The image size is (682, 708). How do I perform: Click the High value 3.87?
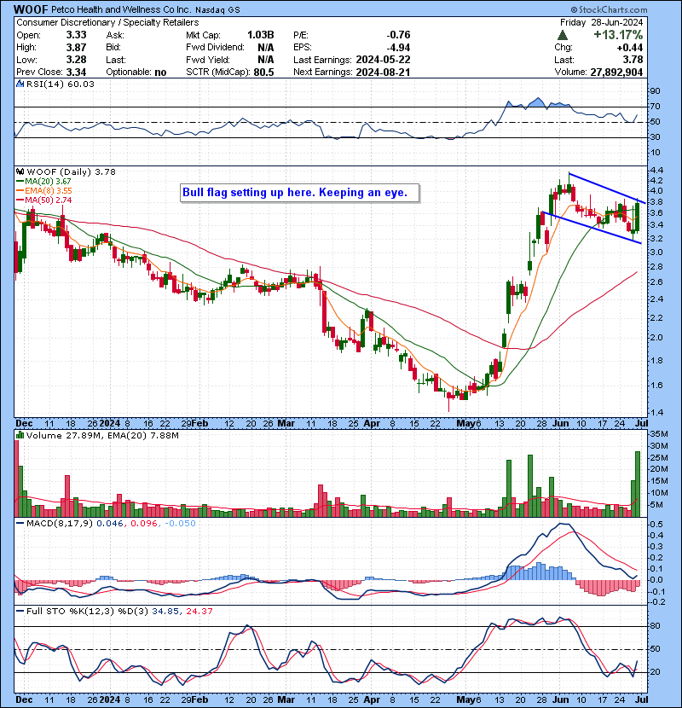pyautogui.click(x=76, y=48)
